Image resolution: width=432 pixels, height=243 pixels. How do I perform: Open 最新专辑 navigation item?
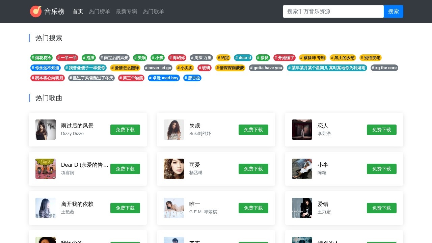point(127,11)
